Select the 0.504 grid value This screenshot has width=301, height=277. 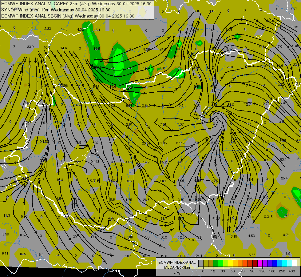click(281, 103)
